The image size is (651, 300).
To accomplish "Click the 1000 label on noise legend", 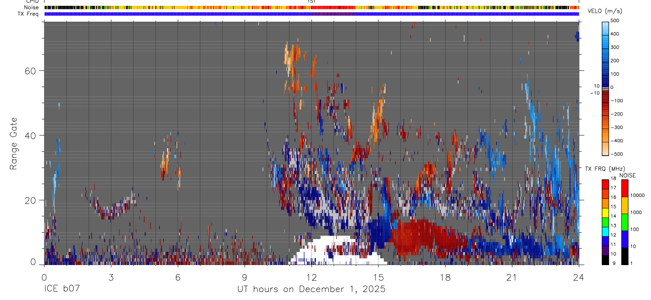I will (x=636, y=213).
